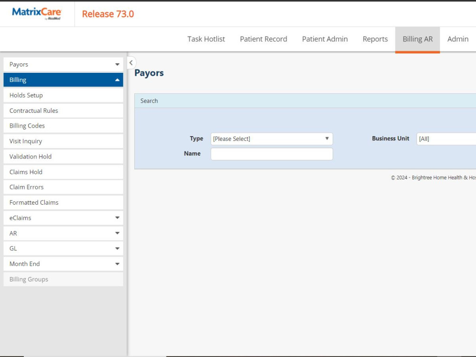Click the MatrixCare logo
The width and height of the screenshot is (476, 357).
[37, 14]
